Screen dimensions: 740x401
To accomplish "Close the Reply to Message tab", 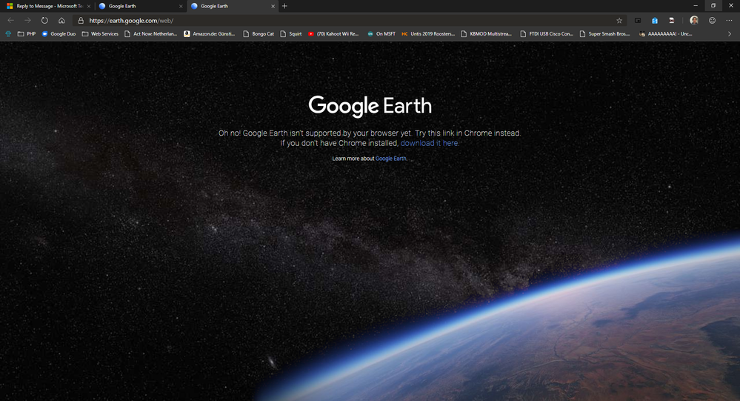I will click(x=89, y=6).
